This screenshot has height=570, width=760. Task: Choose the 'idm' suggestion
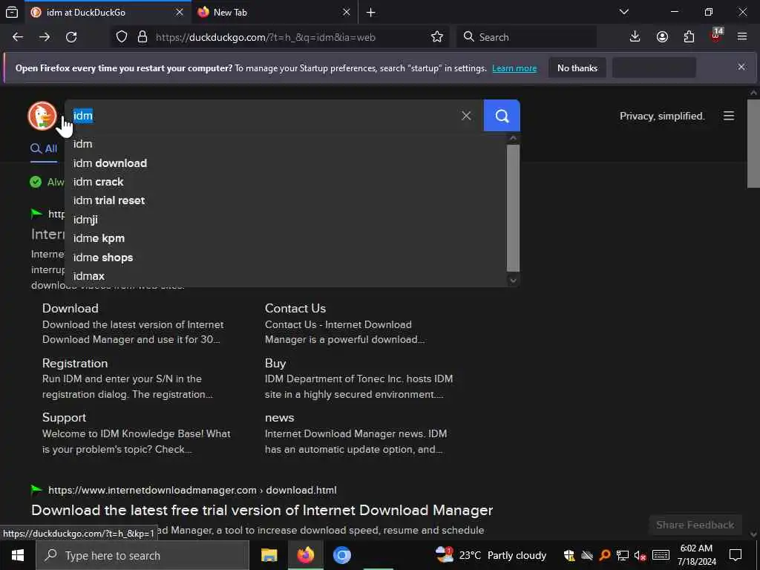[286, 144]
